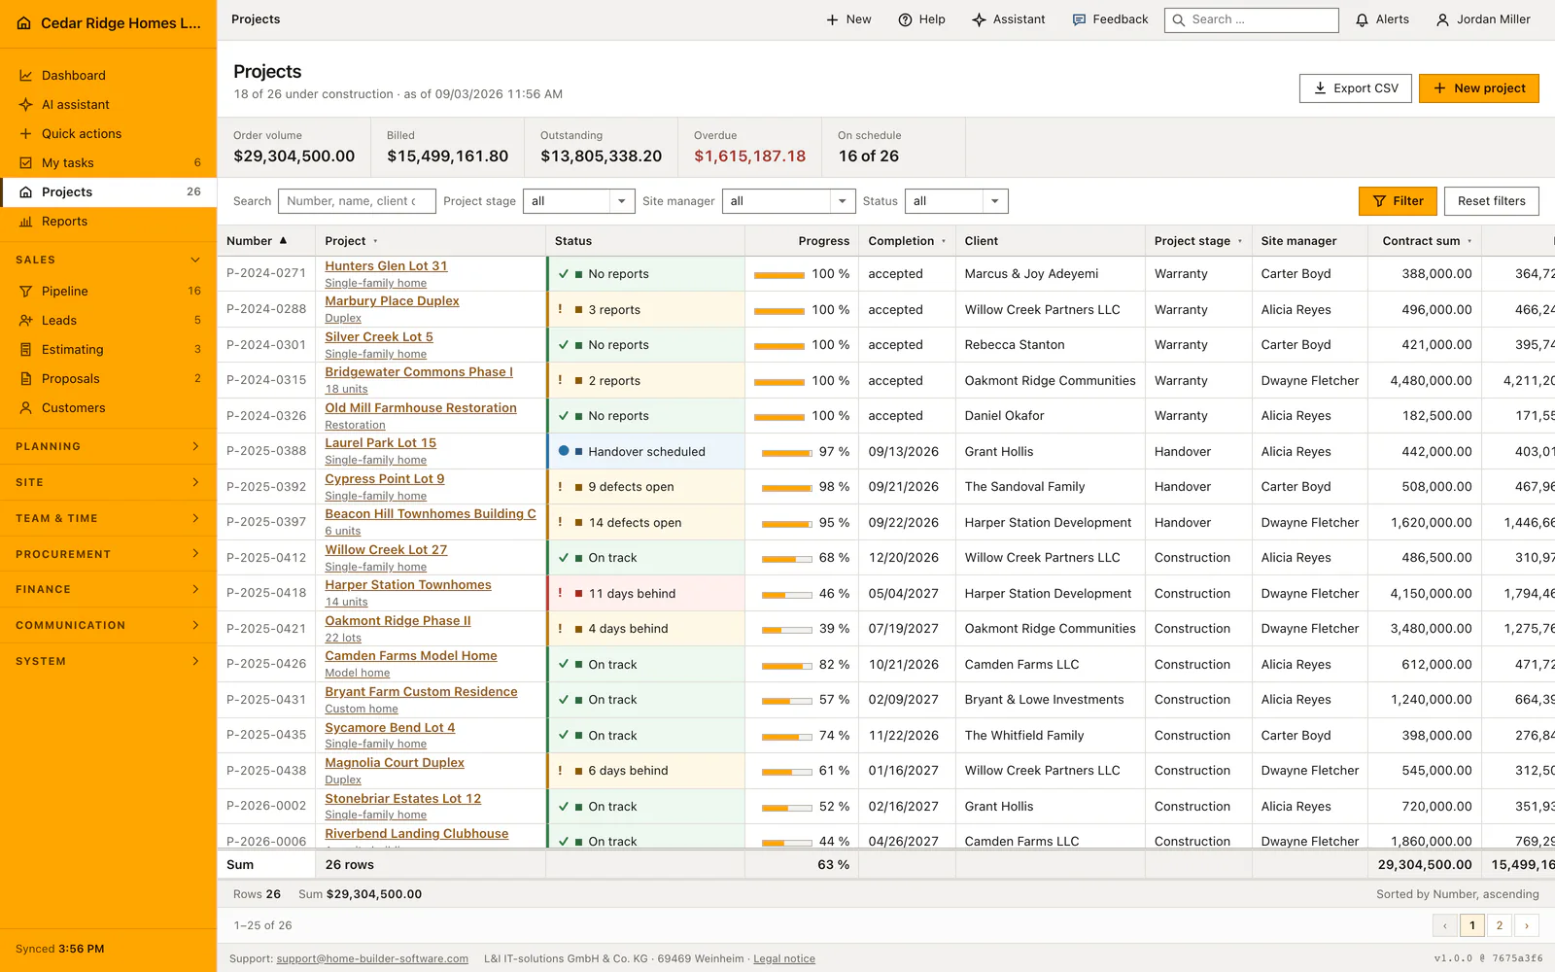Launch the Assistant from the top bar
This screenshot has height=972, width=1555.
1008,19
